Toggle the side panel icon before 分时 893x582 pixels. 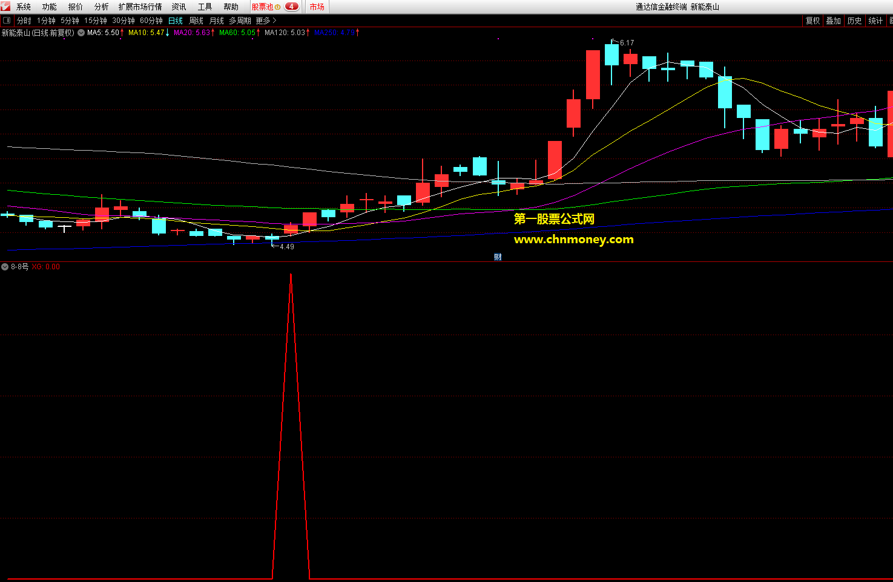point(7,21)
